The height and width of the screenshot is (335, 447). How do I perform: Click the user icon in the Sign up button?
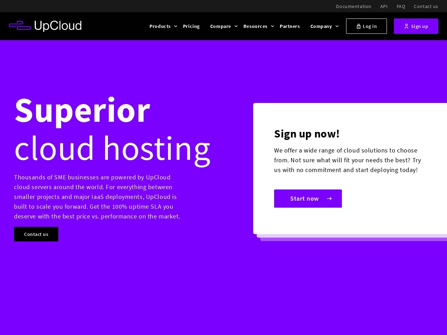pyautogui.click(x=406, y=26)
